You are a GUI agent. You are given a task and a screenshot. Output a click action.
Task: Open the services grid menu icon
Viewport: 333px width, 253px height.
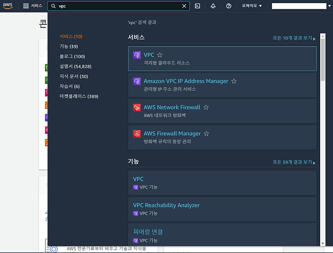coord(26,6)
